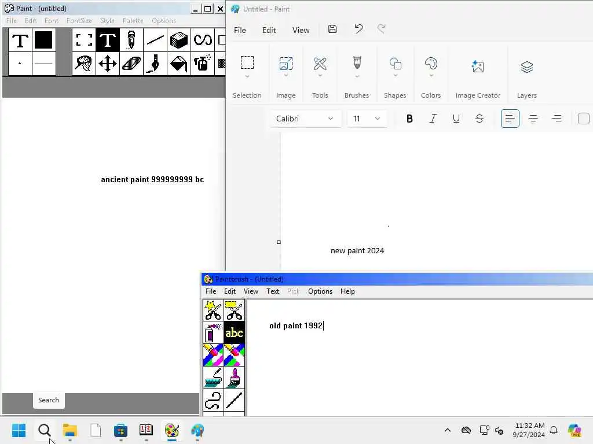Expand the Selection dropdown in new Paint
This screenshot has width=593, height=444.
click(247, 76)
